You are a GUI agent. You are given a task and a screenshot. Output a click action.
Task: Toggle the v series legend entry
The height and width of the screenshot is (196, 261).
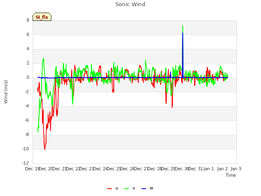tap(130, 188)
